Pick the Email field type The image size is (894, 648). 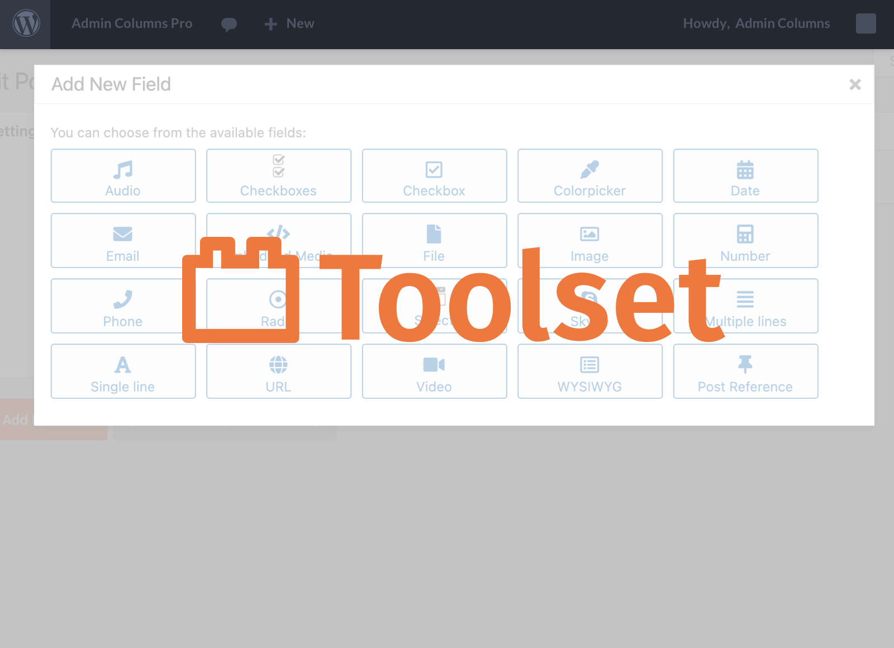pos(123,241)
